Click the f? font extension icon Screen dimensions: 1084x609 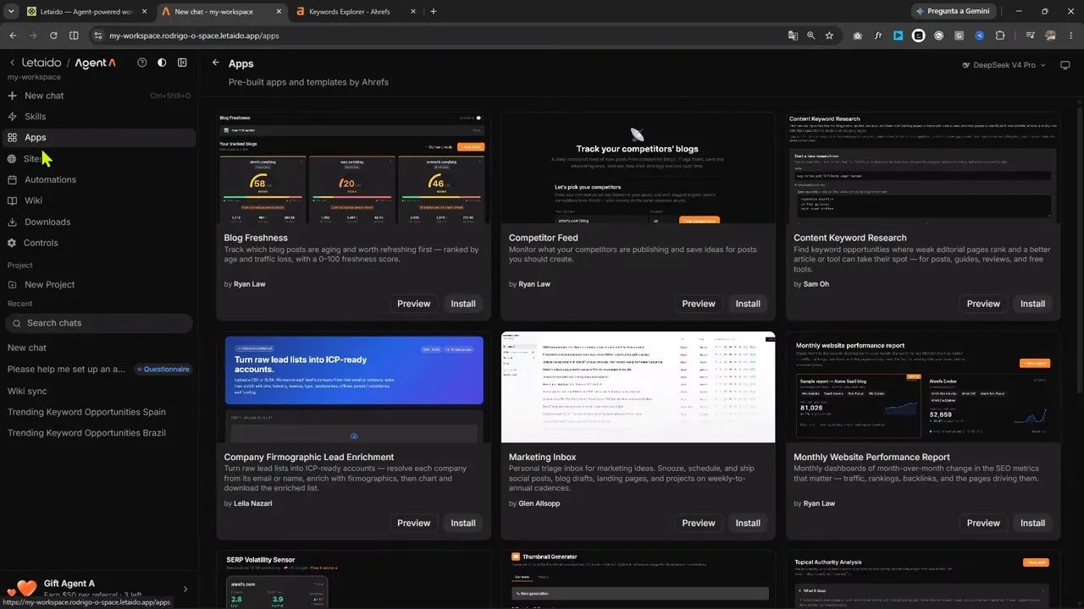pyautogui.click(x=878, y=36)
